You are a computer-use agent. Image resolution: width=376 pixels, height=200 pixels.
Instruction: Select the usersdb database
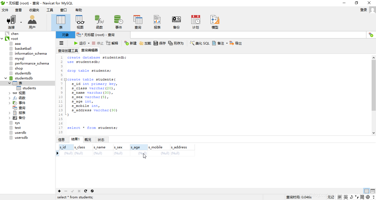(x=21, y=138)
